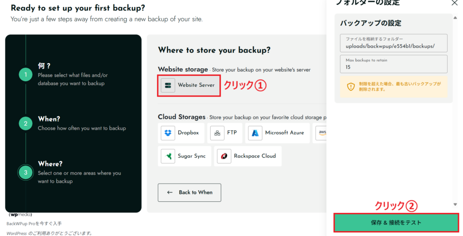Click the partially hidden AWS storage icon
This screenshot has width=463, height=236.
pyautogui.click(x=322, y=133)
